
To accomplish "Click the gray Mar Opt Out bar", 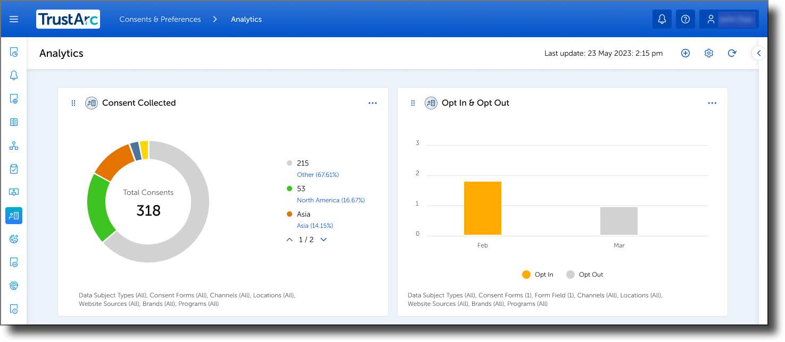I will click(619, 221).
